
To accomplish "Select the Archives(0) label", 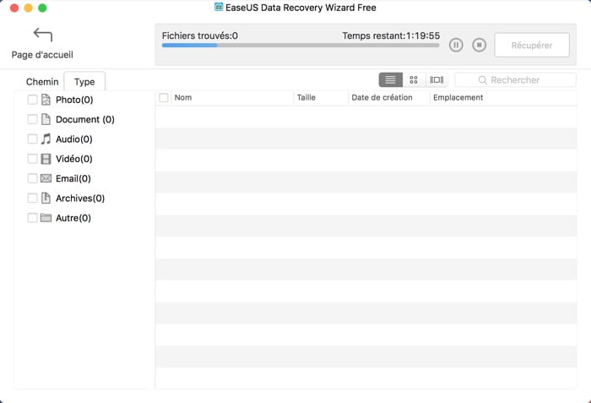I will (80, 198).
